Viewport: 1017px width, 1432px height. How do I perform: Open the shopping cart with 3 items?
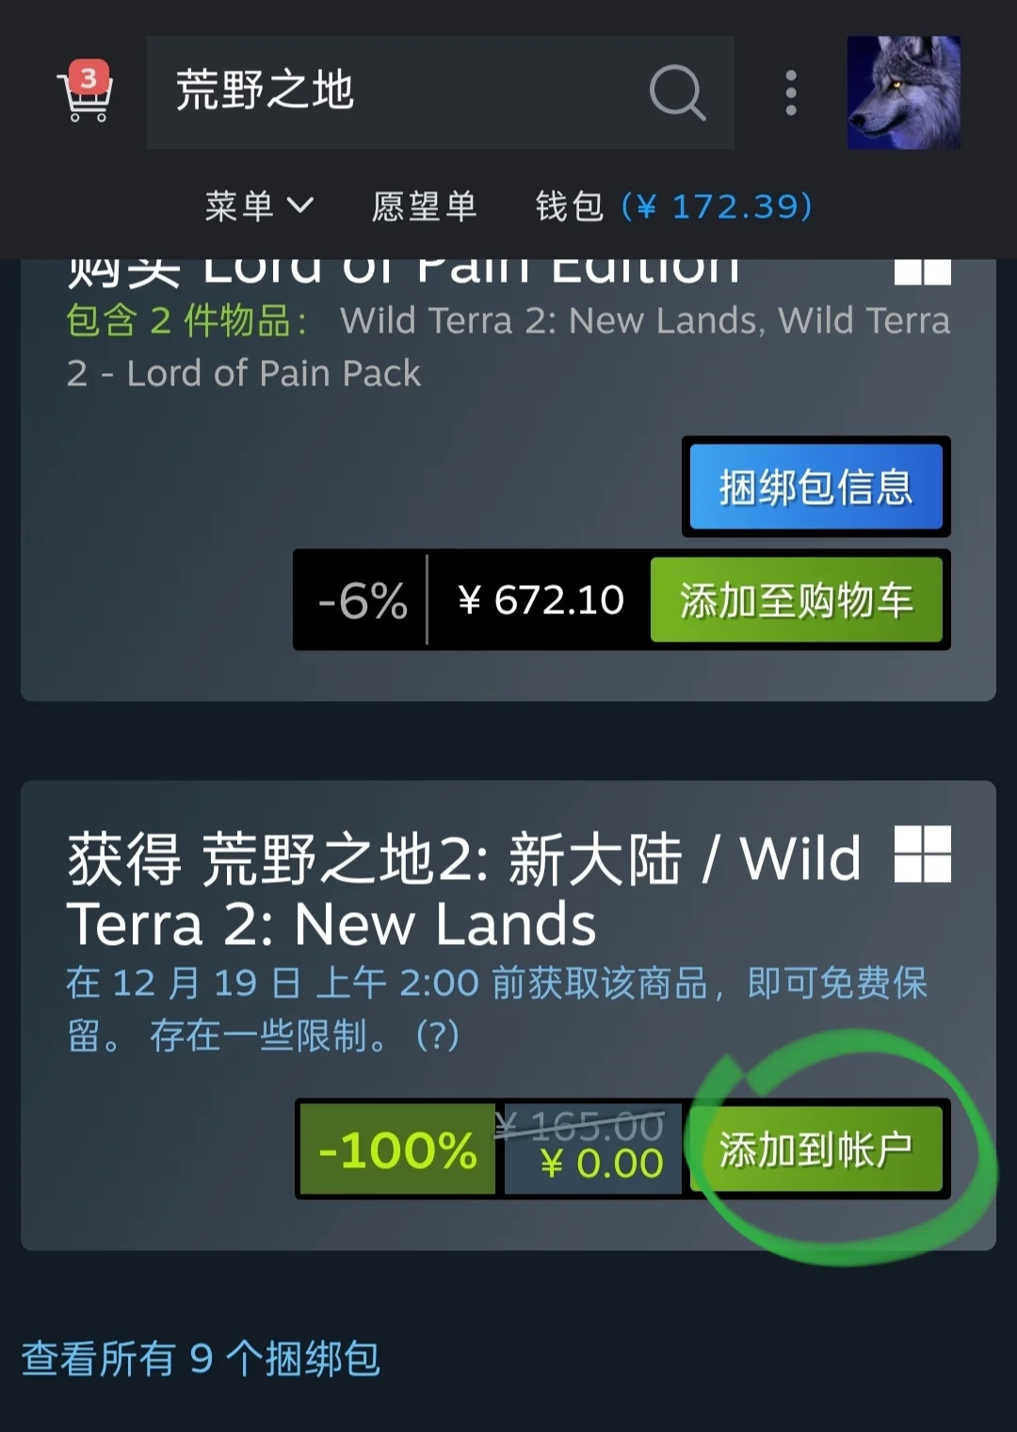click(86, 92)
